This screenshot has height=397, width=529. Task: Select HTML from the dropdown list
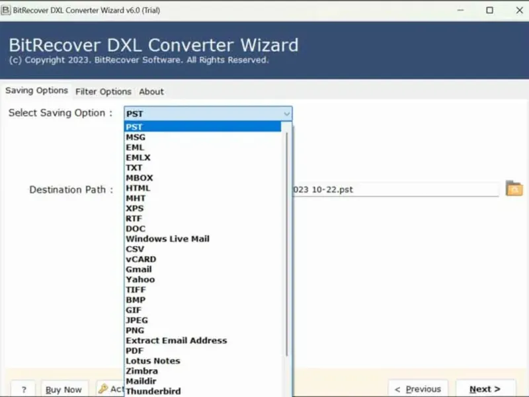tap(203, 188)
